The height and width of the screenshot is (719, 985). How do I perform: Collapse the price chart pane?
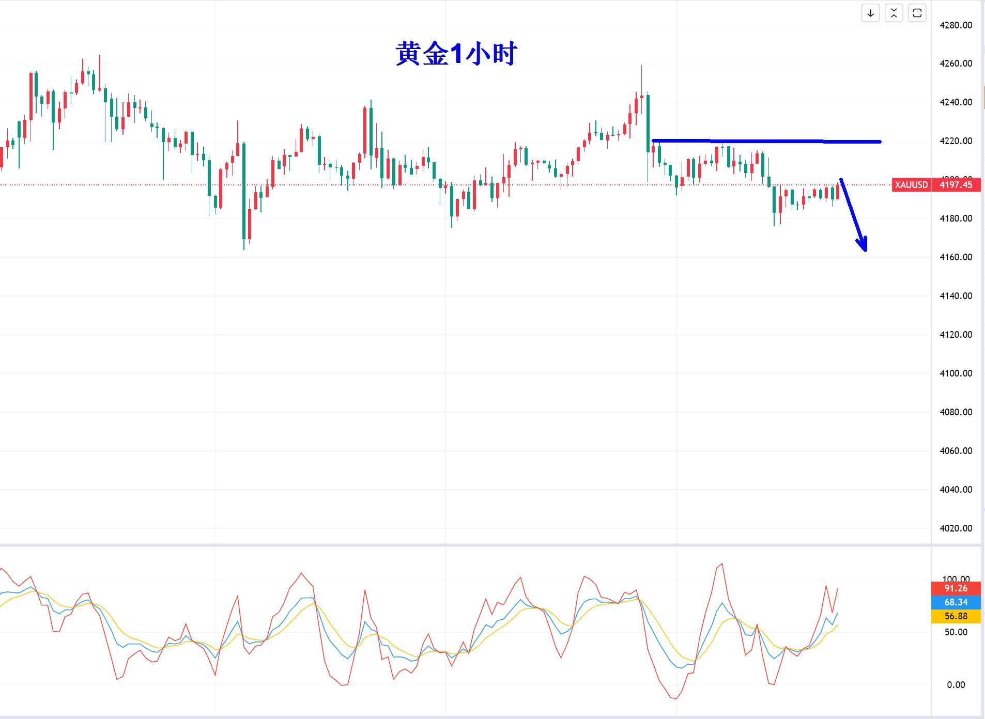(x=894, y=13)
